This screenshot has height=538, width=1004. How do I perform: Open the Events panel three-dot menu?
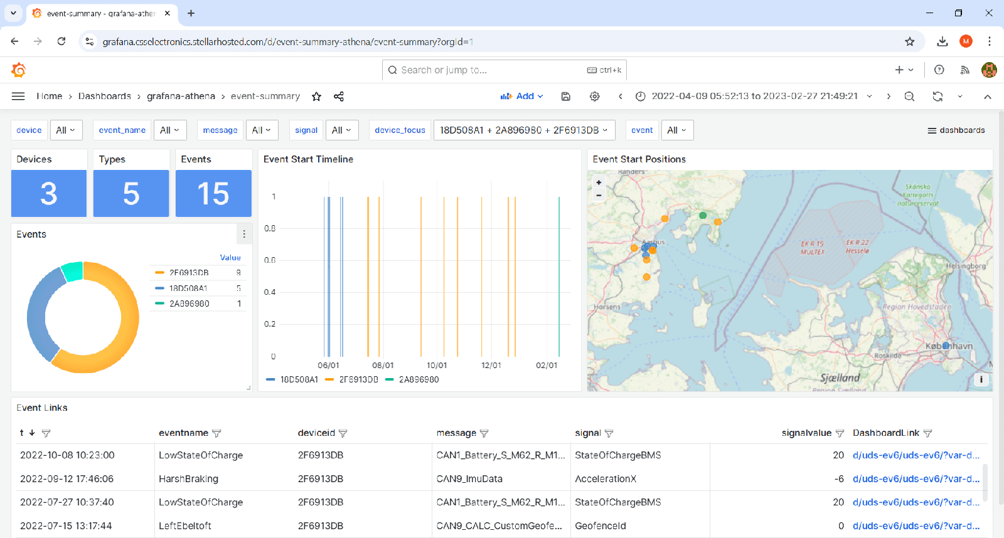pyautogui.click(x=244, y=234)
